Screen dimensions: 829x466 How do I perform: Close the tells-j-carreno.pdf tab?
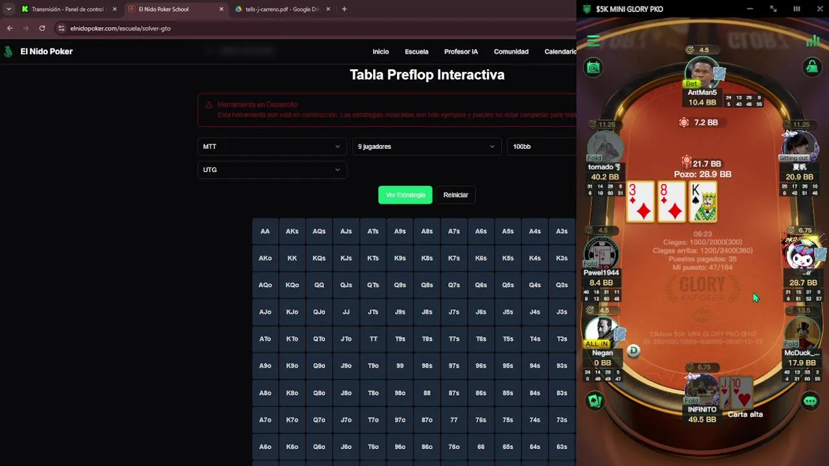coord(328,9)
